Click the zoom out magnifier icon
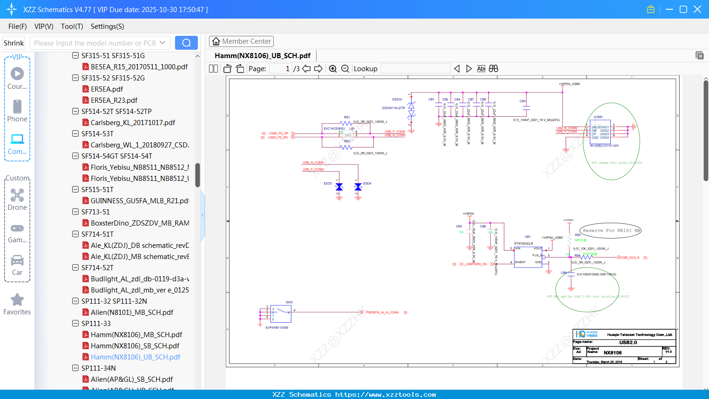The height and width of the screenshot is (399, 709). tap(345, 69)
